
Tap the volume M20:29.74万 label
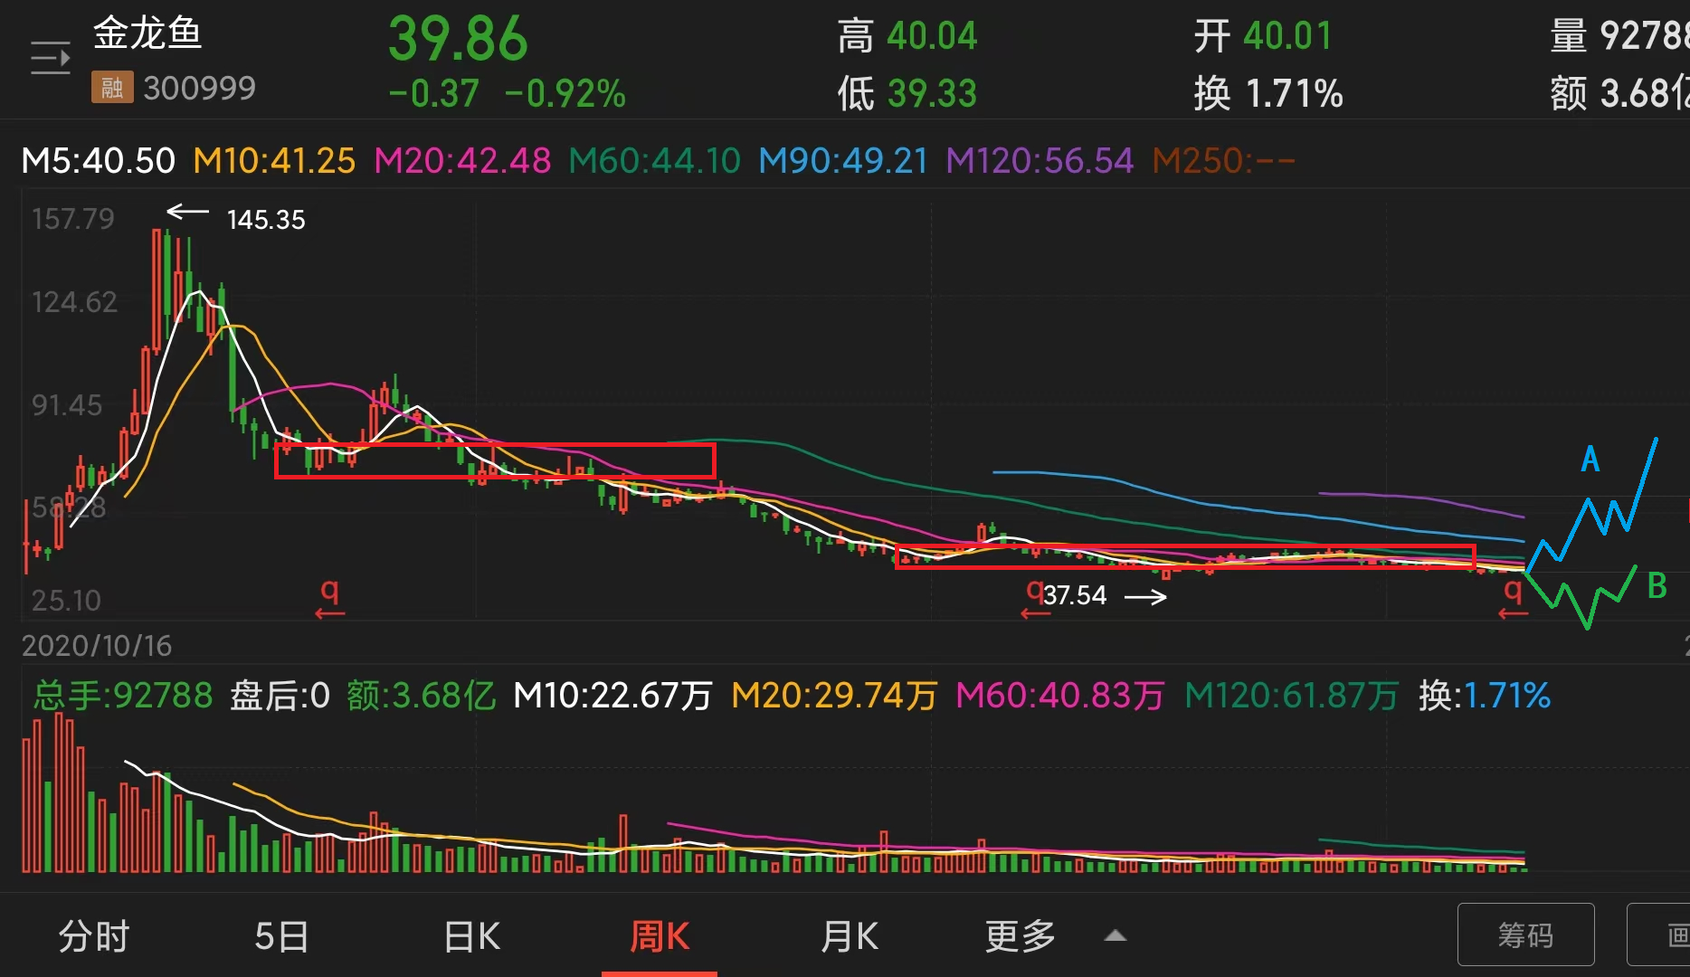(x=833, y=696)
